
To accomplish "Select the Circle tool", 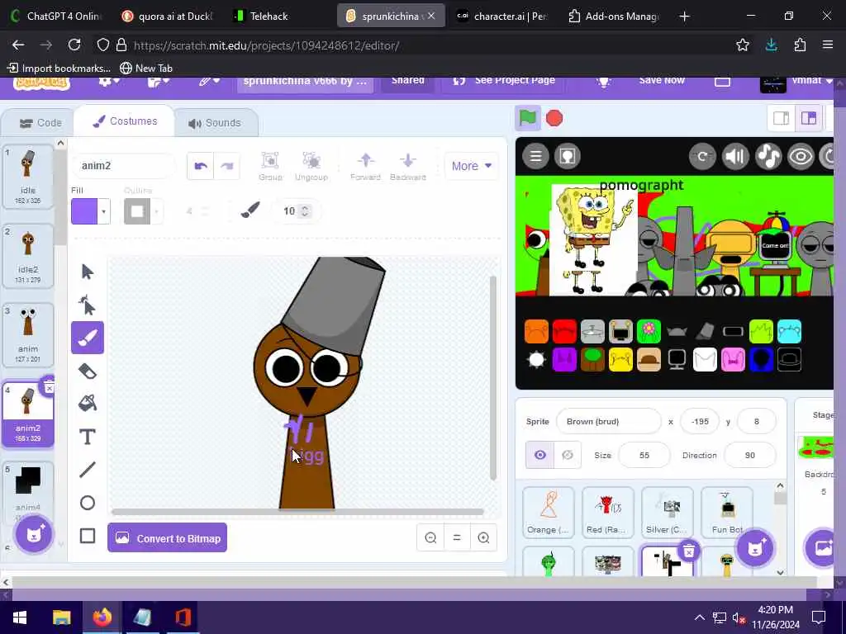I will (87, 503).
